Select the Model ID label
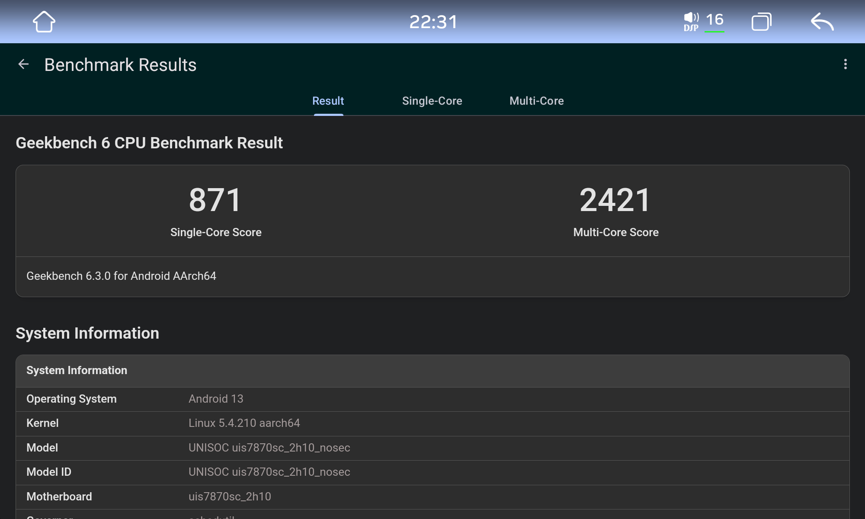 tap(49, 472)
